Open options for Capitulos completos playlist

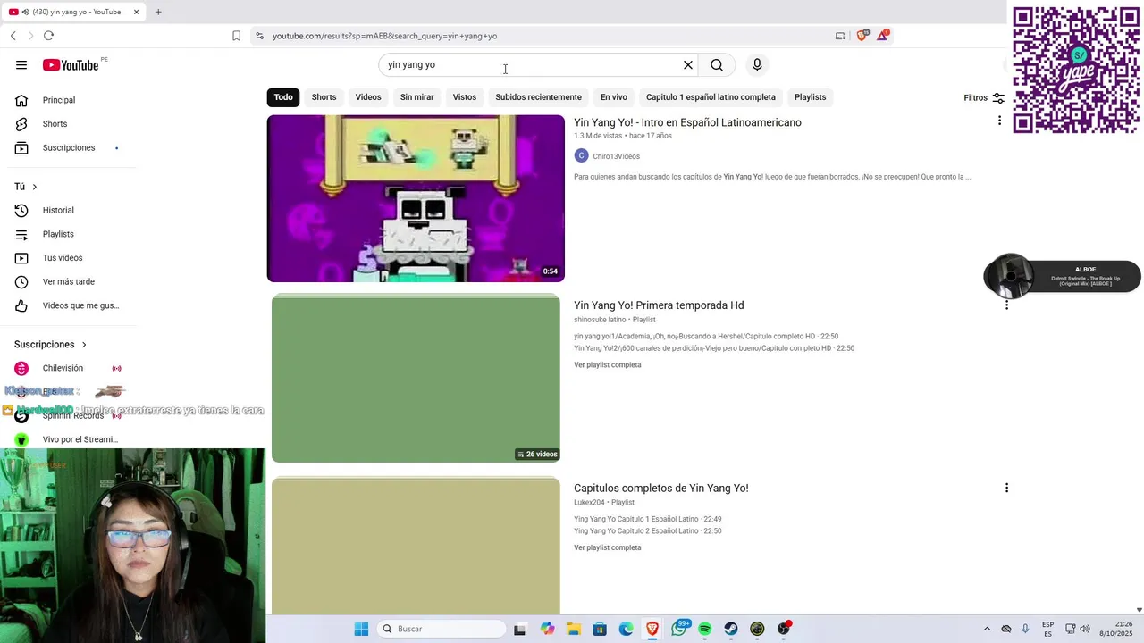pos(1006,488)
